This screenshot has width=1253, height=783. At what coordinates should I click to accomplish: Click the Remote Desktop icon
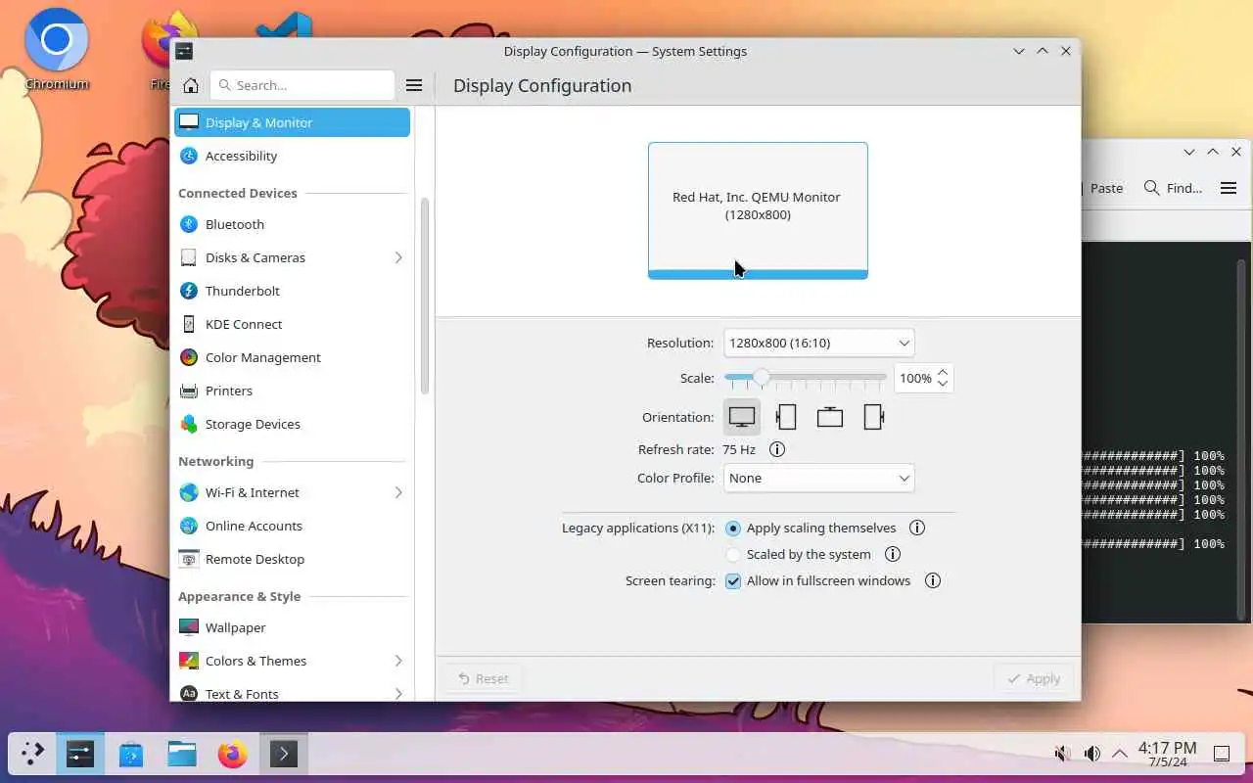click(189, 559)
